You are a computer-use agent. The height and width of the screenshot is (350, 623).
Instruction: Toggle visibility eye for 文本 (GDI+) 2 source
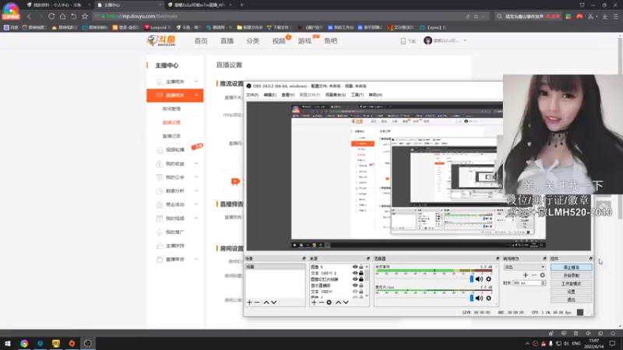355,273
